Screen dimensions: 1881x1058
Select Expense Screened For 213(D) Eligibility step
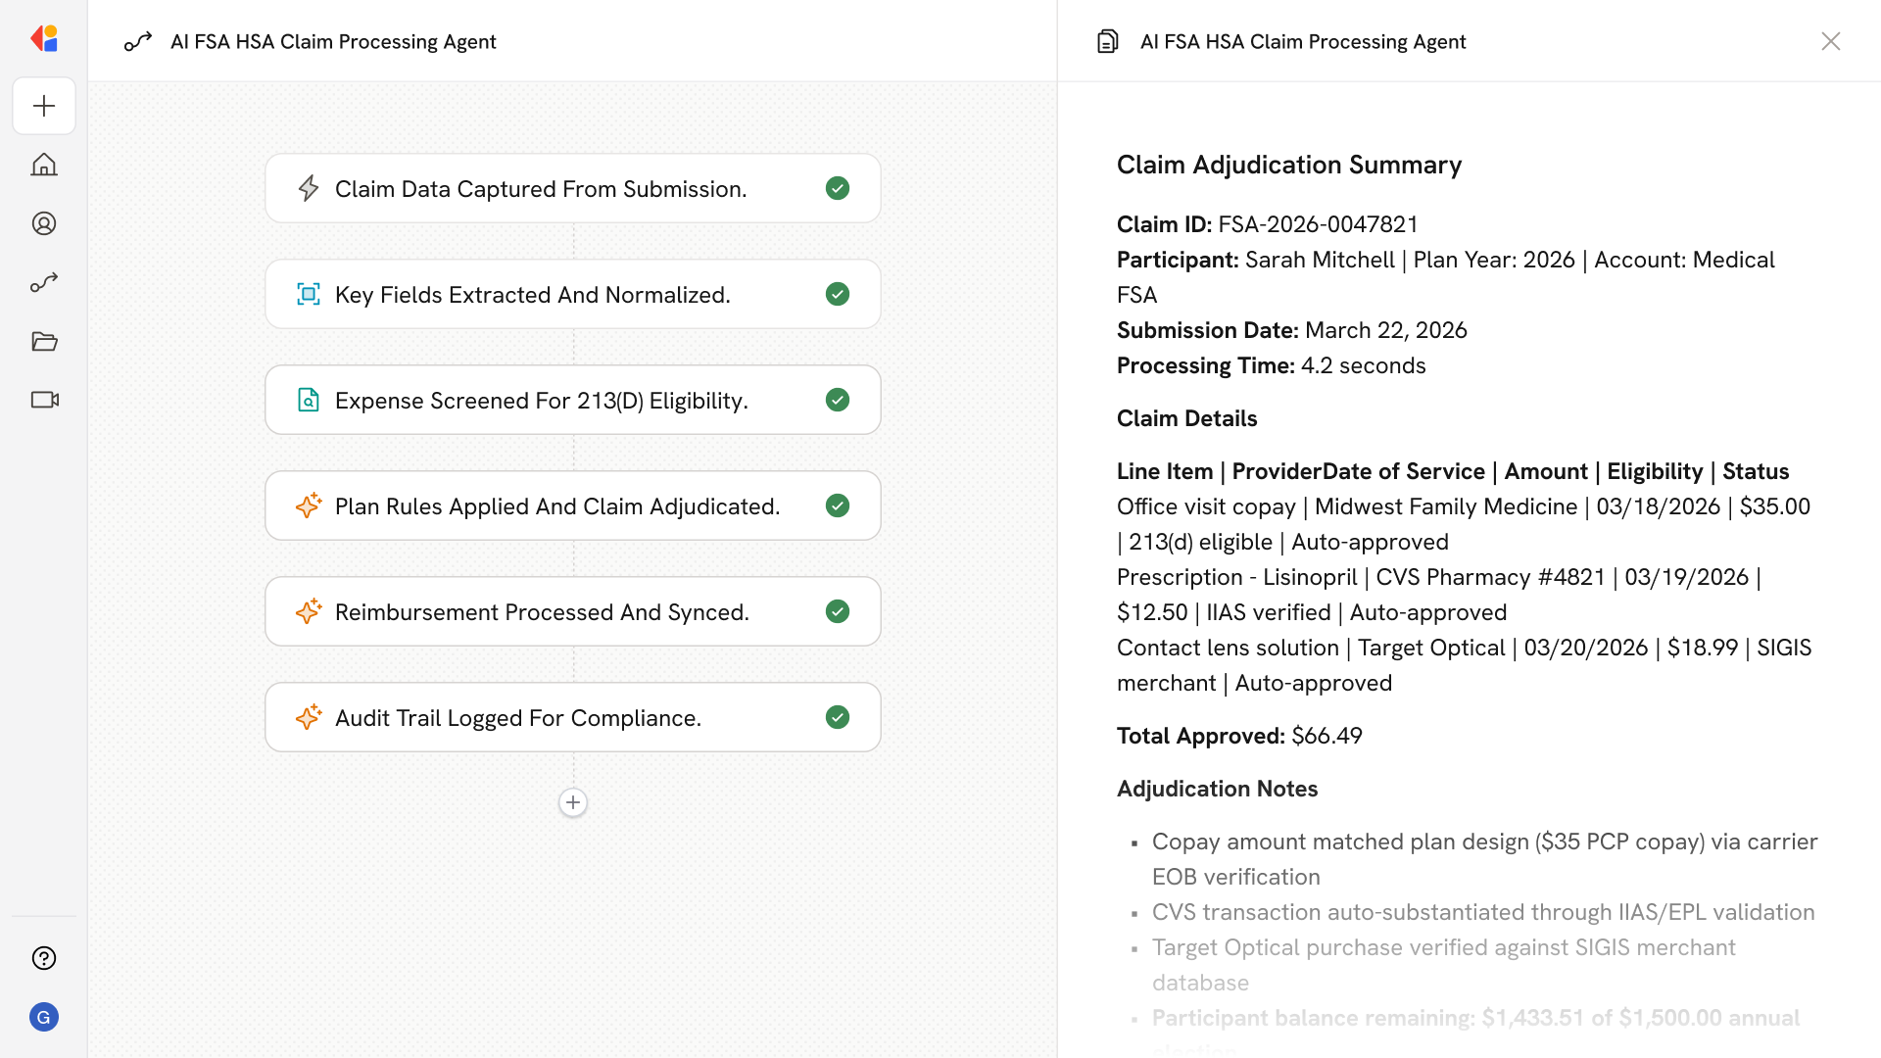tap(541, 401)
